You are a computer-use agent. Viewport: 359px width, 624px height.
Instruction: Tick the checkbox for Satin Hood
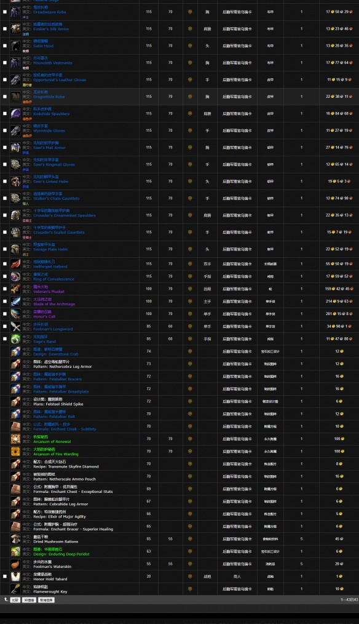click(x=5, y=46)
